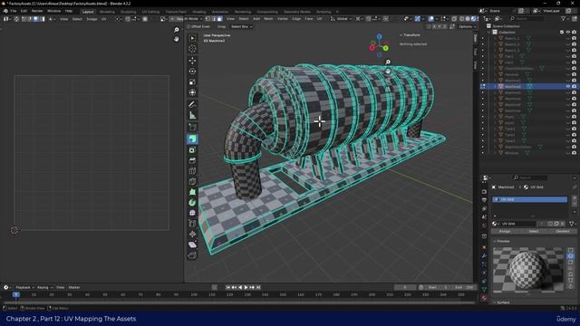Viewport: 580px width, 326px height.
Task: Switch to vertex select mode
Action: point(208,18)
